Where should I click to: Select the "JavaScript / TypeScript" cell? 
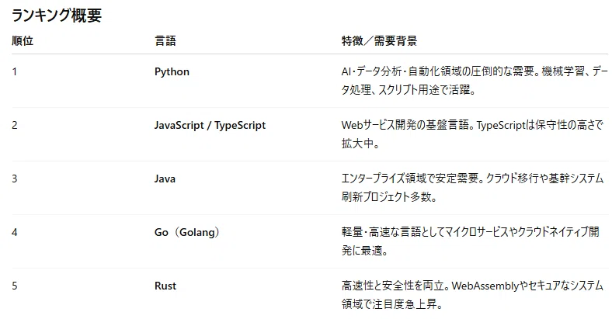click(210, 125)
